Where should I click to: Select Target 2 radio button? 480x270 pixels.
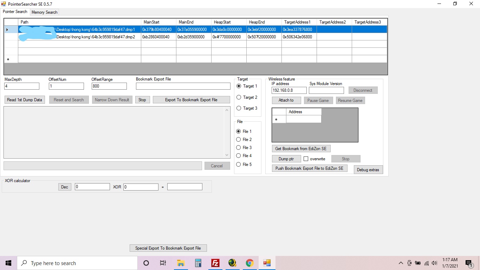(239, 97)
